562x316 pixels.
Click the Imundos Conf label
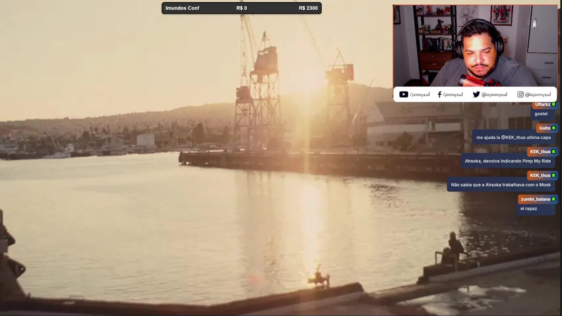182,8
